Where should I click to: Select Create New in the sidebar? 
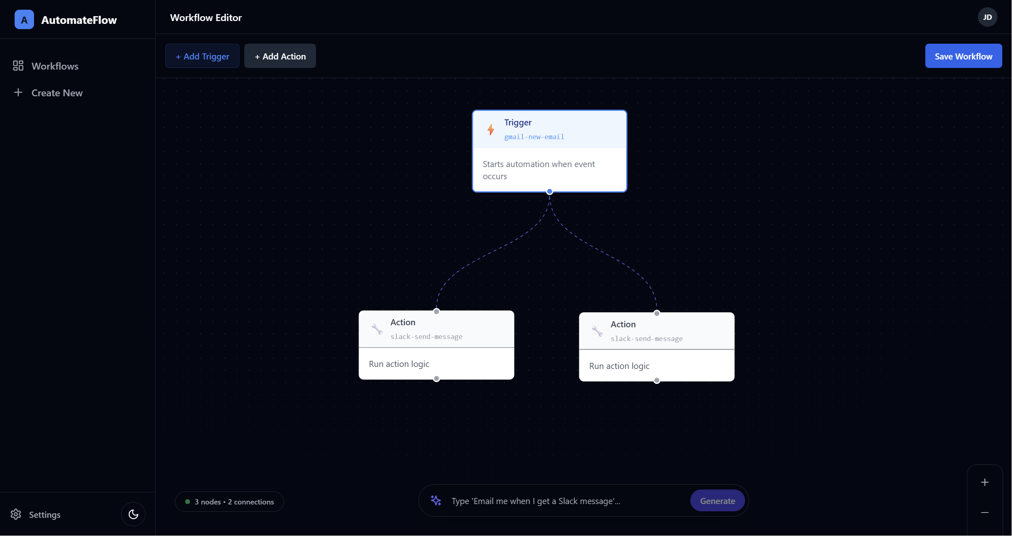coord(57,93)
